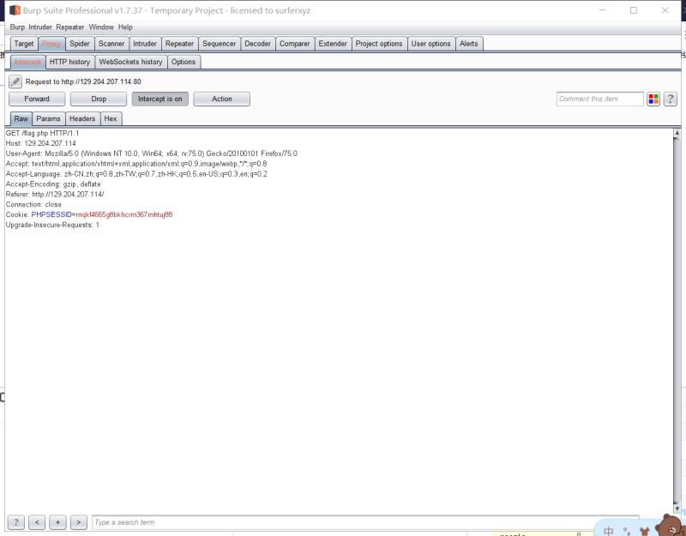Image resolution: width=686 pixels, height=536 pixels.
Task: Click the scrollbar down arrow in the request pane
Action: 677,509
